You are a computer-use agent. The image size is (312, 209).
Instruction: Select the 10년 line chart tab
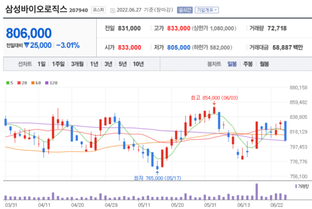click(138, 64)
